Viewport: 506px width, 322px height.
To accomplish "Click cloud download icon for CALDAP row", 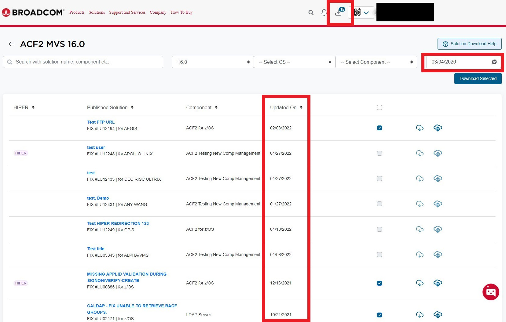I will (x=420, y=315).
